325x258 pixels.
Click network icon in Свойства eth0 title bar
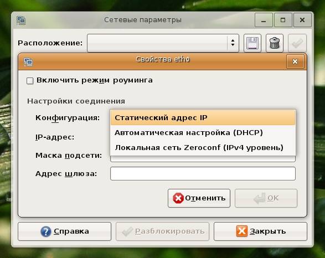coord(28,62)
